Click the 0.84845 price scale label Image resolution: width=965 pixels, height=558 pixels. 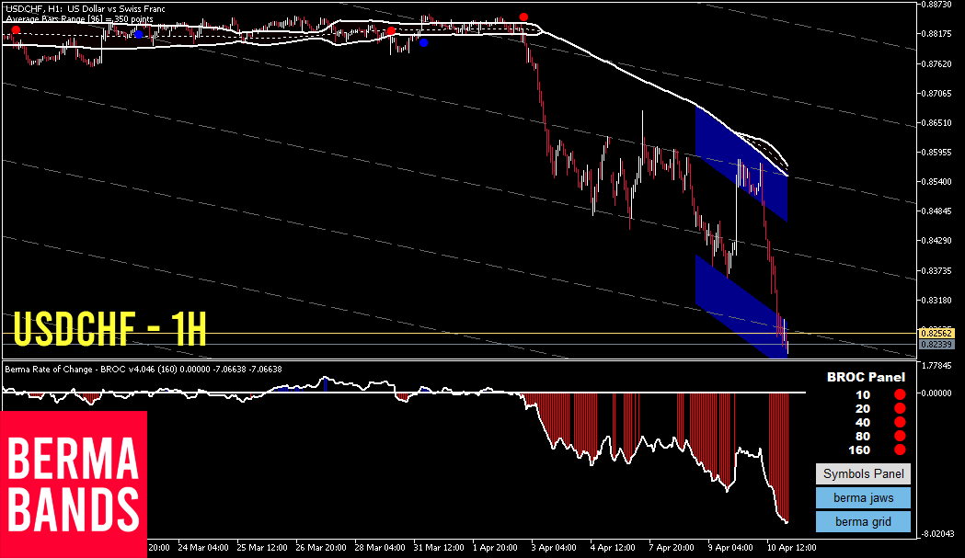tap(936, 211)
